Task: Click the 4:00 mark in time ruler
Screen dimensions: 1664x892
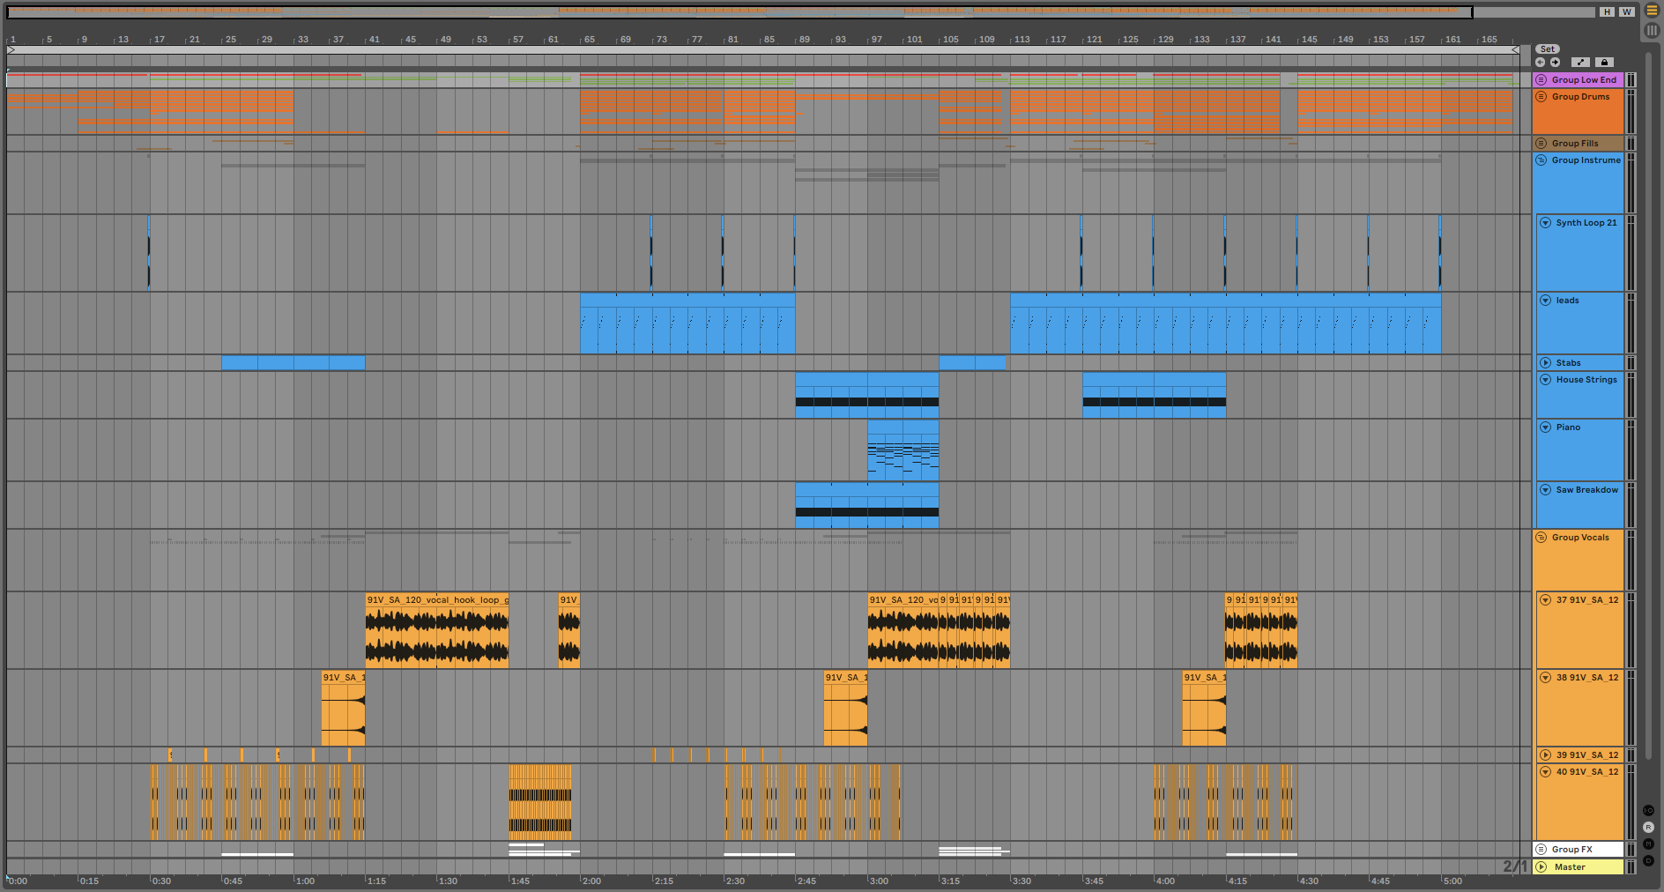Action: tap(1165, 881)
